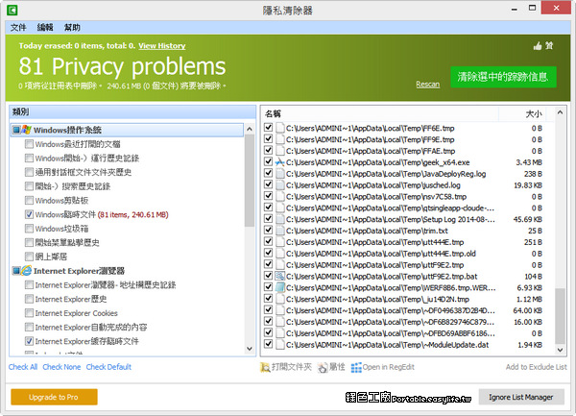Viewport: 576px width, 416px height.
Task: Click Check All link
Action: 23,367
